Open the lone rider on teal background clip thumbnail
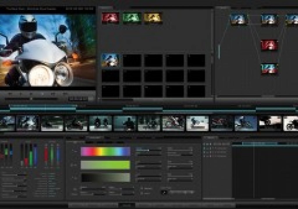The width and height of the screenshot is (298, 209). point(125,124)
